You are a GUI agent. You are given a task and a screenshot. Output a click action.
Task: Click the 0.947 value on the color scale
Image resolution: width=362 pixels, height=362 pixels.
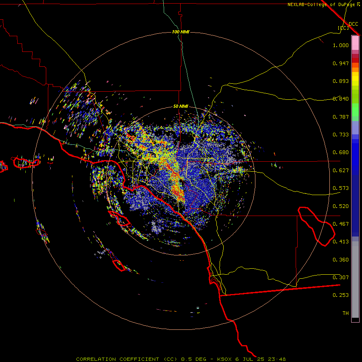coord(341,63)
